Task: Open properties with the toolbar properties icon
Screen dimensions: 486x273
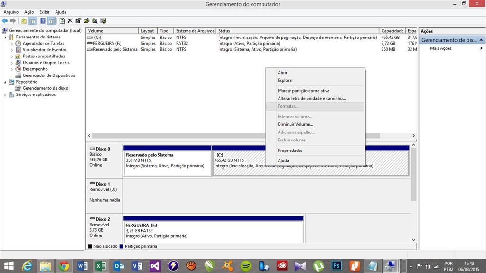Action: coord(78,21)
